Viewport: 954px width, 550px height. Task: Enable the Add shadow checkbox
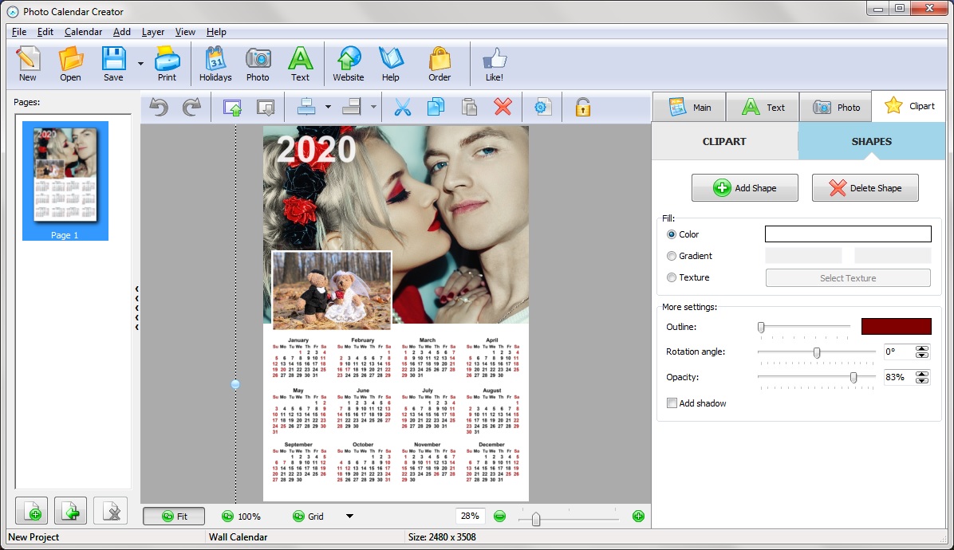672,403
